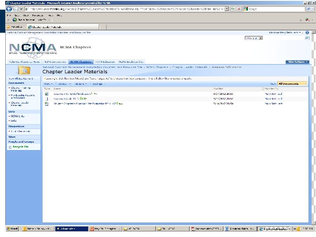The width and height of the screenshot is (316, 237).
Task: Click the browser Forward arrow button
Action: [15, 9]
